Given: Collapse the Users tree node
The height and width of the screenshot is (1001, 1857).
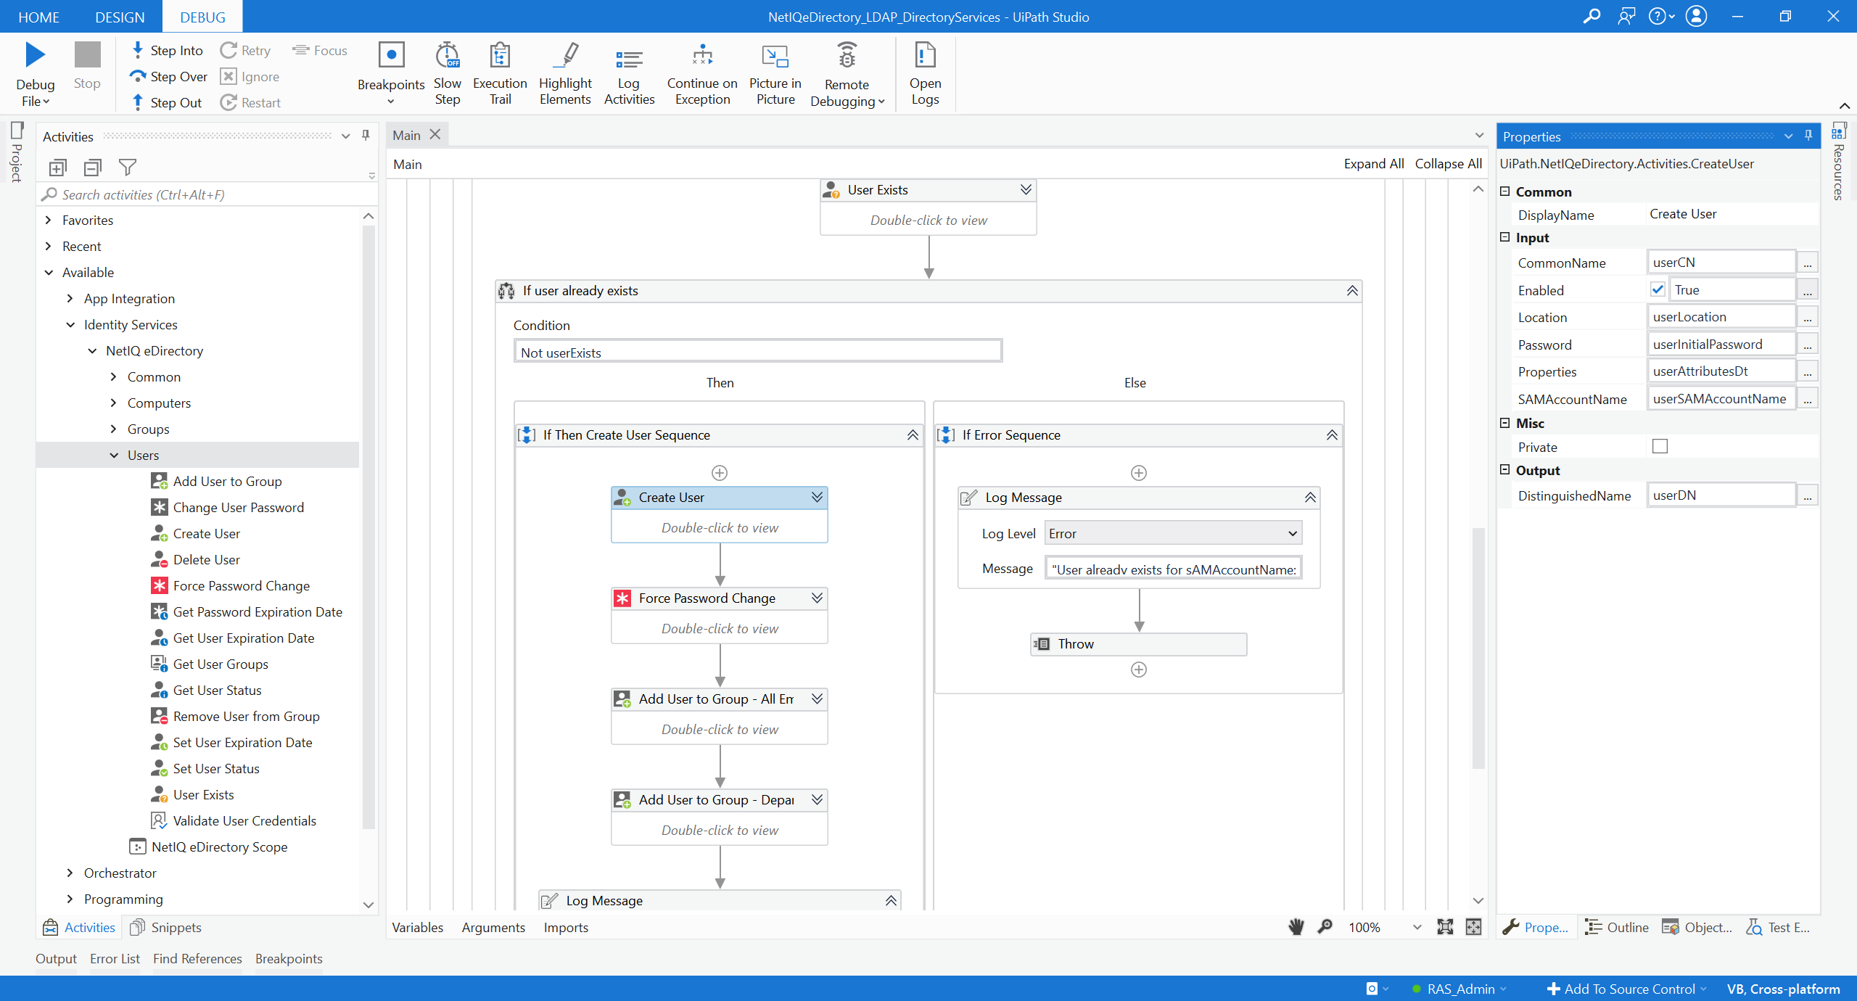Looking at the screenshot, I should click(x=114, y=455).
